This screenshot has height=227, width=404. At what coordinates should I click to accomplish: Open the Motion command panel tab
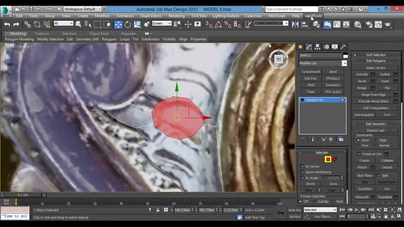pyautogui.click(x=326, y=47)
